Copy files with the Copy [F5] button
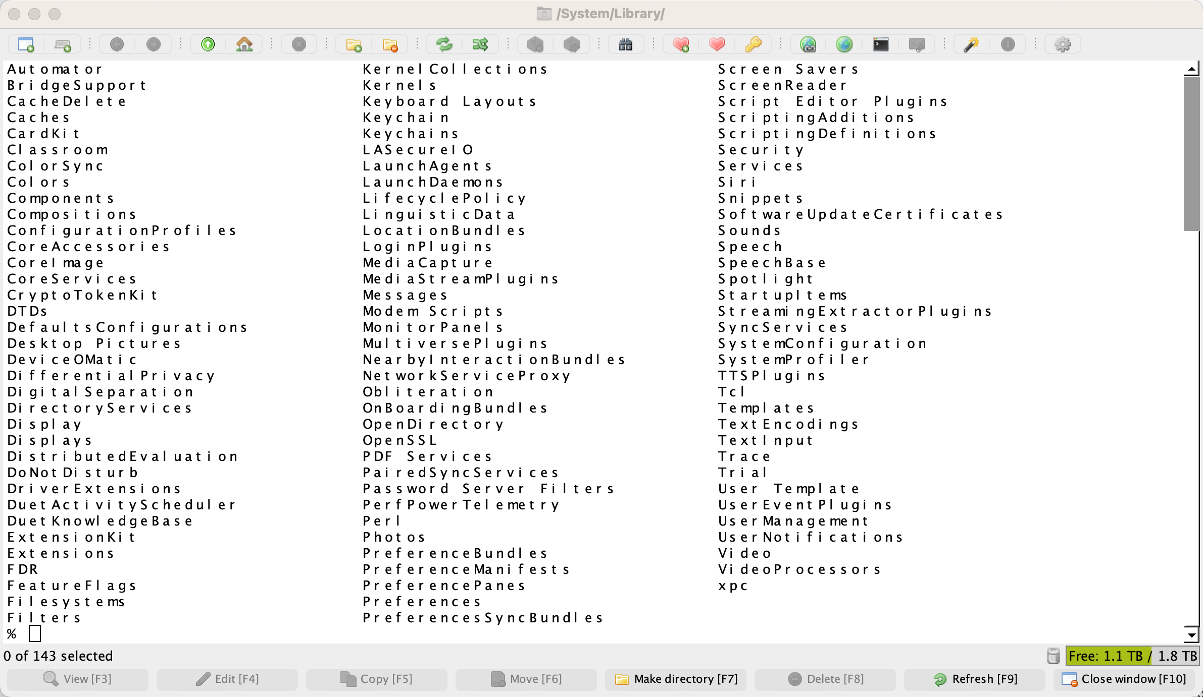Viewport: 1203px width, 697px height. [376, 679]
